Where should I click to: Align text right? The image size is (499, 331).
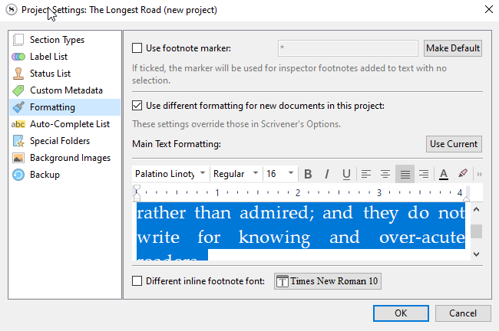tap(424, 174)
